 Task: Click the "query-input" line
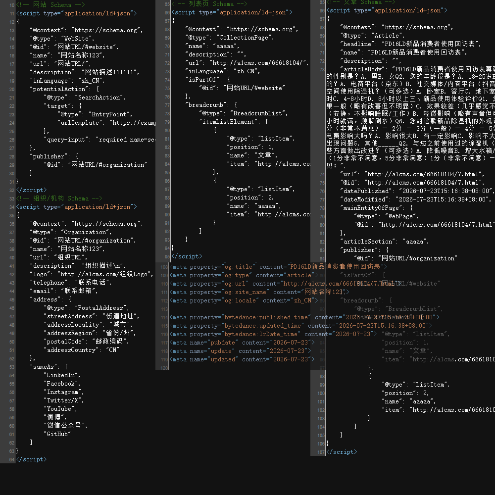[99, 140]
